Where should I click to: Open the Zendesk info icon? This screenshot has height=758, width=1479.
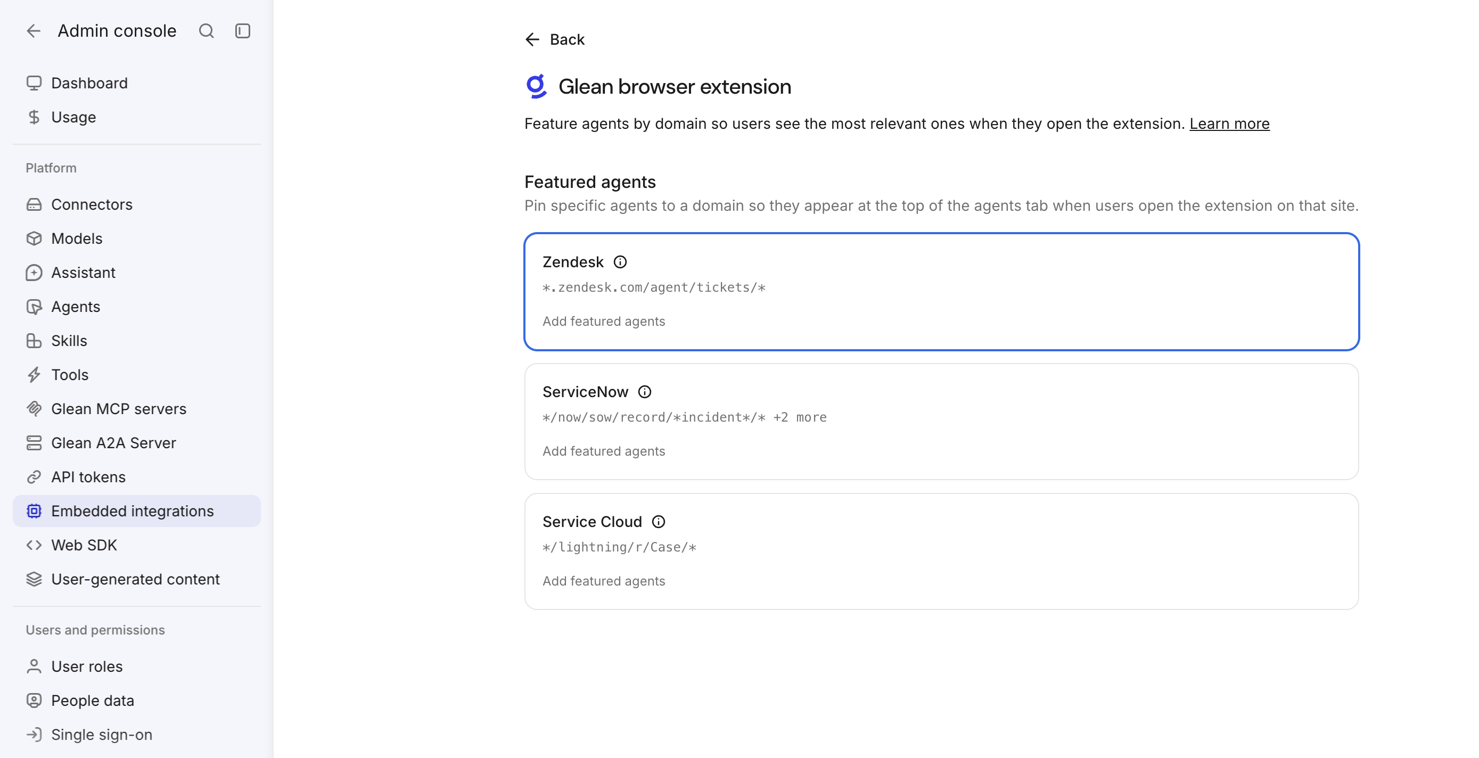(620, 262)
